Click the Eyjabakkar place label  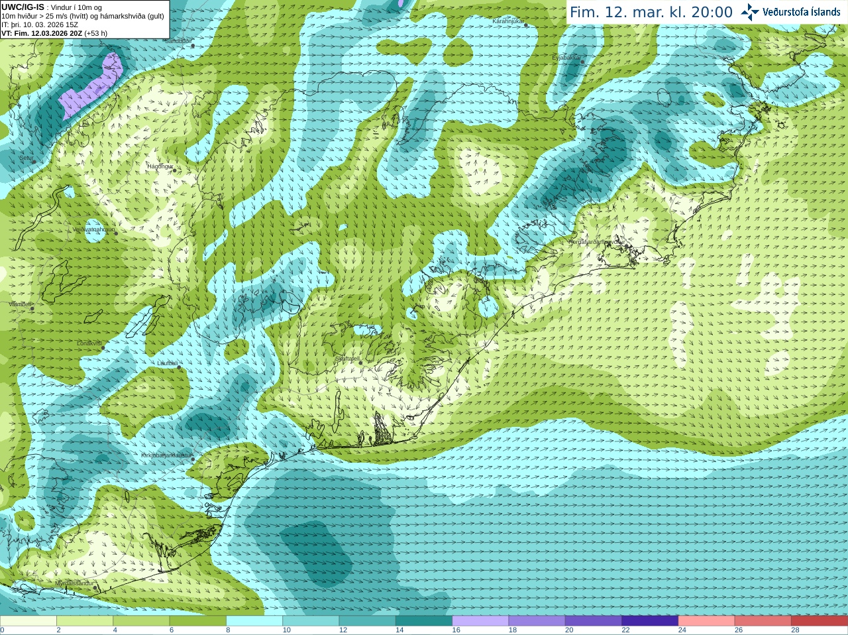click(x=566, y=58)
